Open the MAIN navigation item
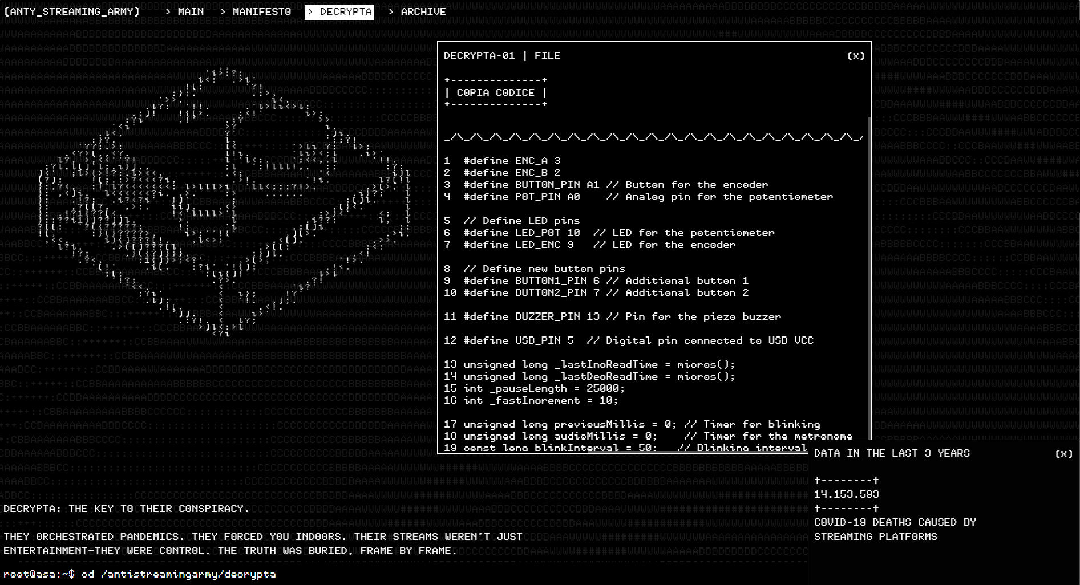Screen dimensions: 1080x585 pyautogui.click(x=184, y=12)
